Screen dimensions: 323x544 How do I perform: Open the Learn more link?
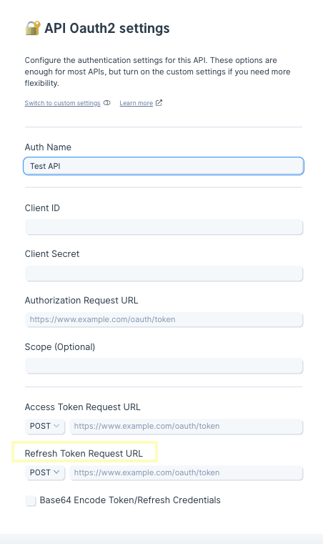136,103
